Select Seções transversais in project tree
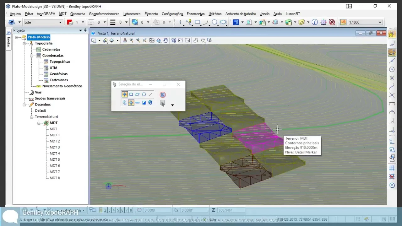Screen dimensions: 402x226 point(50,98)
